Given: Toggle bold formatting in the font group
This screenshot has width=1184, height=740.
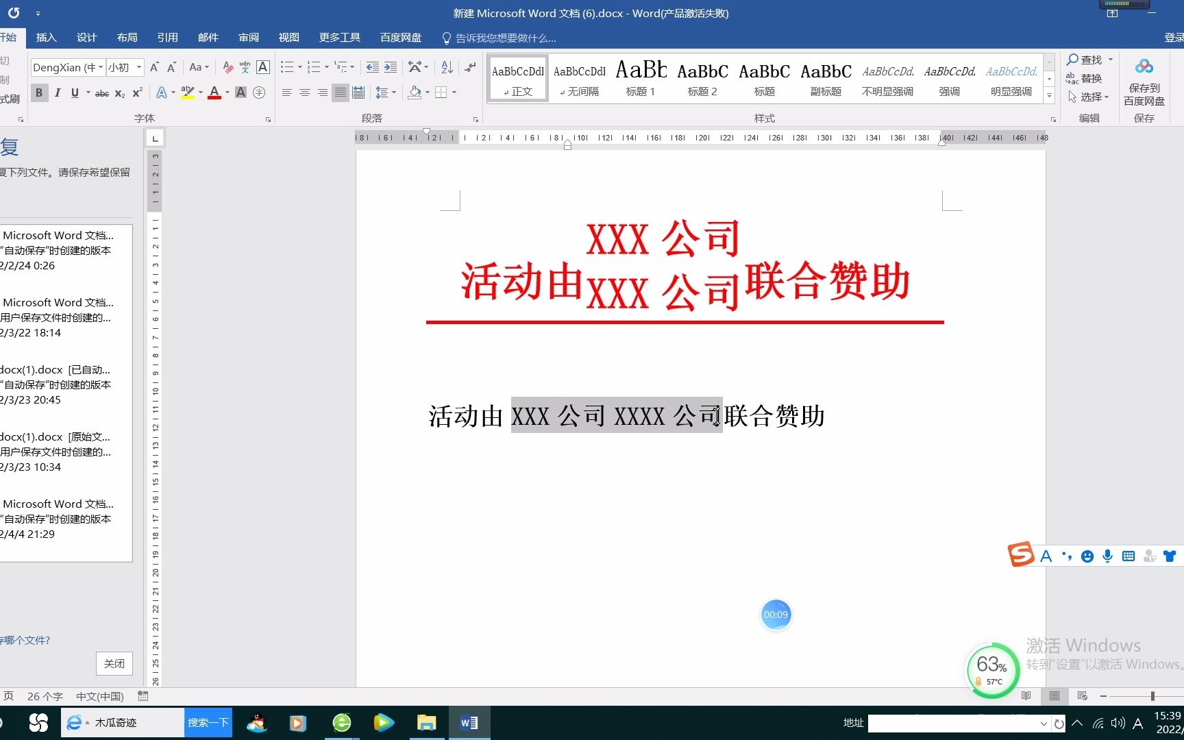Looking at the screenshot, I should 39,92.
